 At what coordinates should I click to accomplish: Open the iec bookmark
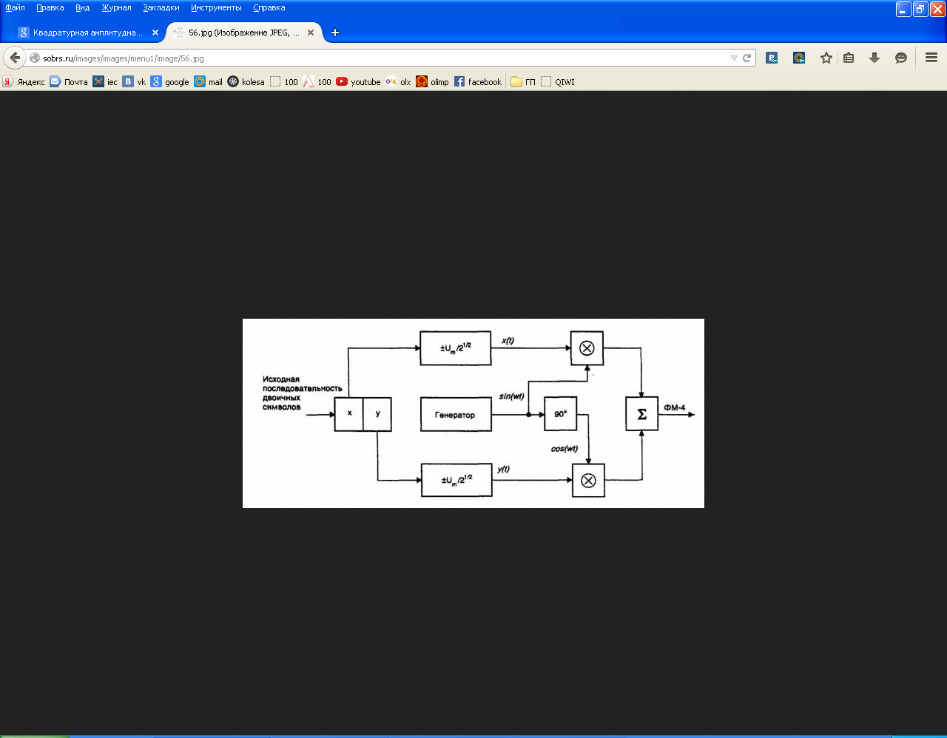pyautogui.click(x=105, y=82)
